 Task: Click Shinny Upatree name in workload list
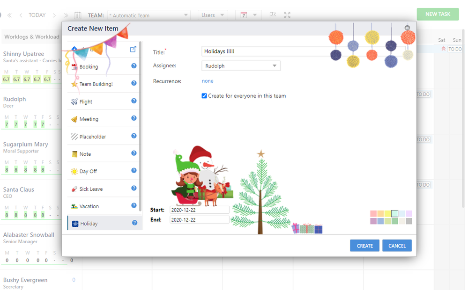tap(23, 54)
